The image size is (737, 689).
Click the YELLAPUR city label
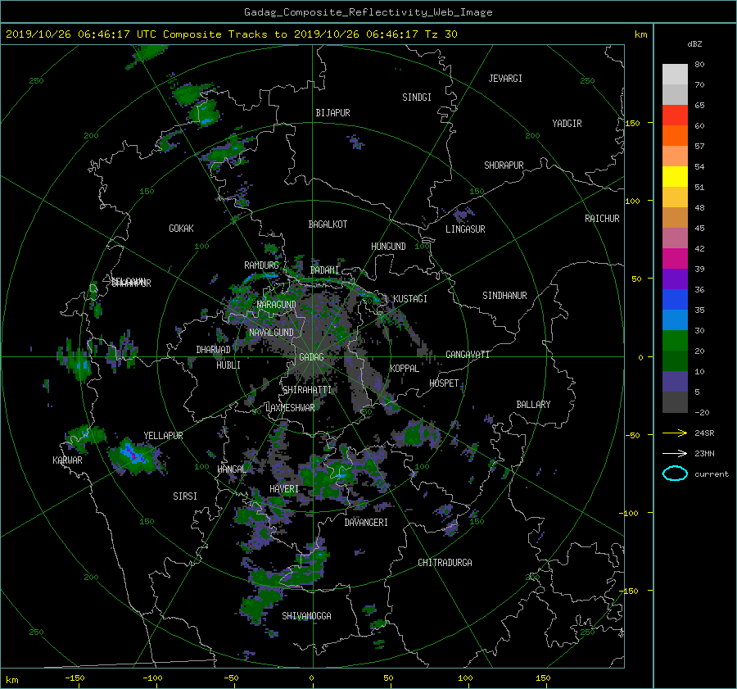[163, 436]
